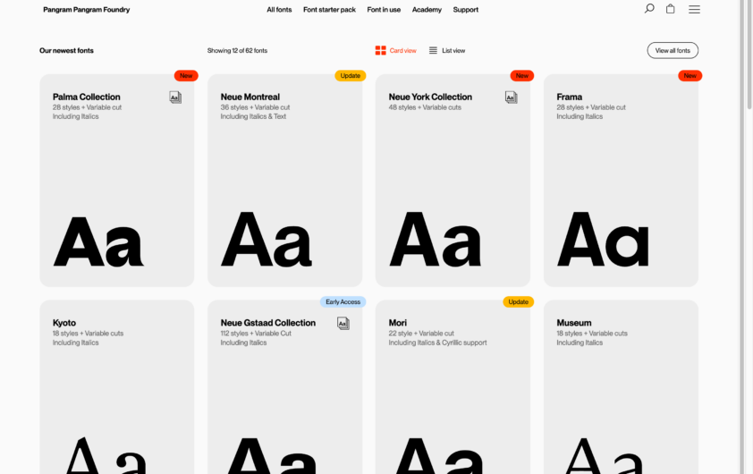The height and width of the screenshot is (474, 753).
Task: Open the Support menu item
Action: 465,10
